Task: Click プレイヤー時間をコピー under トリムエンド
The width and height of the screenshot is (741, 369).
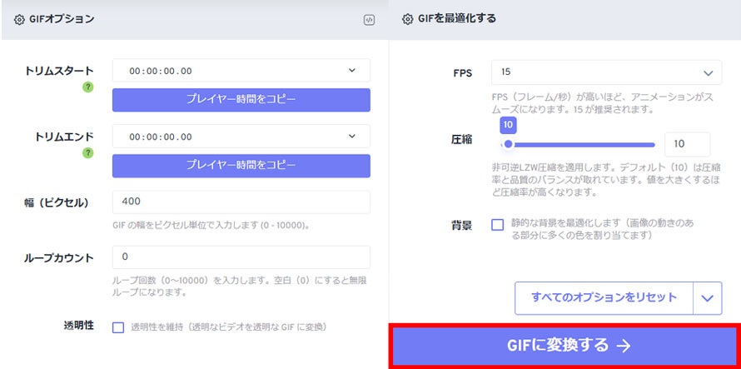Action: [x=241, y=166]
